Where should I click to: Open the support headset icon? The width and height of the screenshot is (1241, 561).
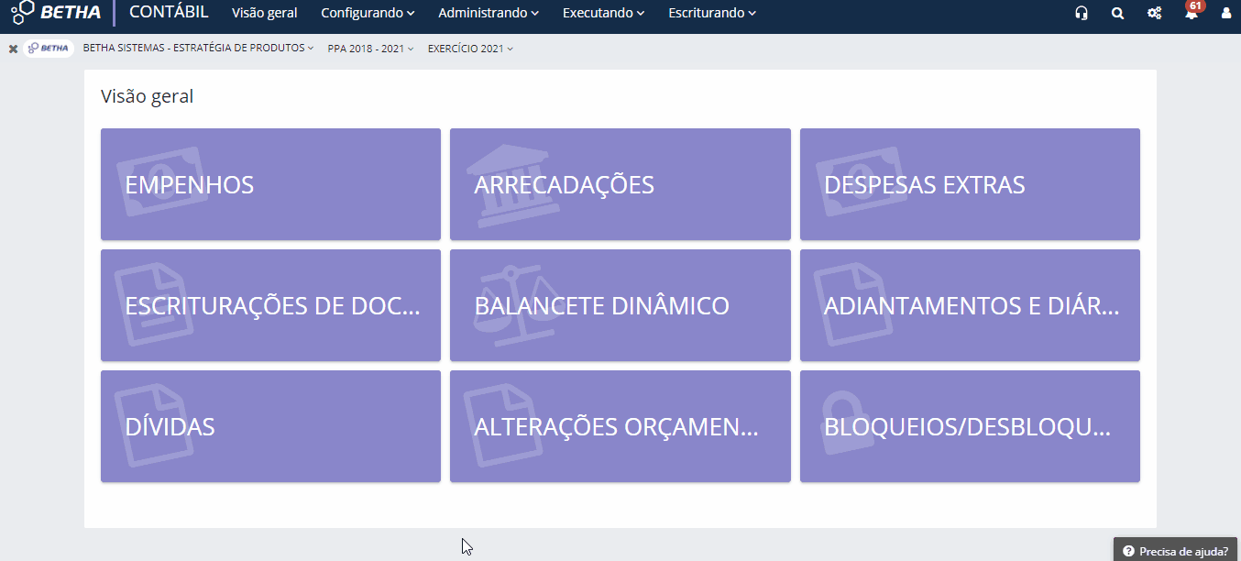coord(1082,14)
